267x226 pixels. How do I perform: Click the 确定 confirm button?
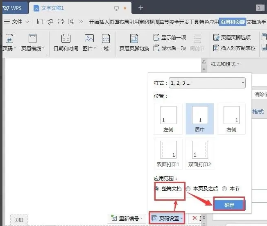click(x=229, y=205)
